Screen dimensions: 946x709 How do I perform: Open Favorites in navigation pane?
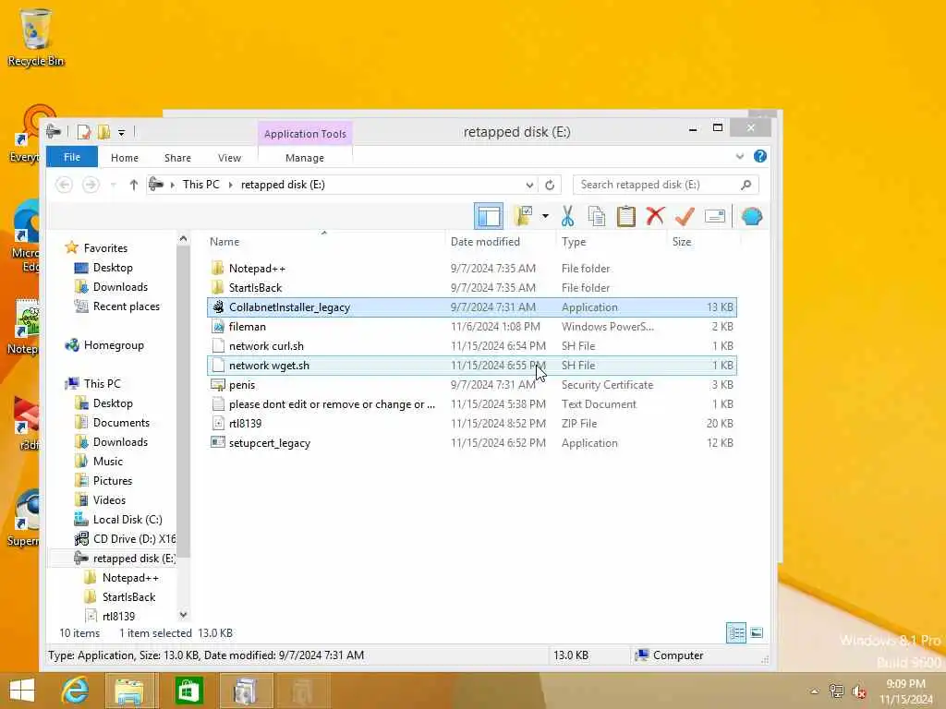click(x=105, y=247)
